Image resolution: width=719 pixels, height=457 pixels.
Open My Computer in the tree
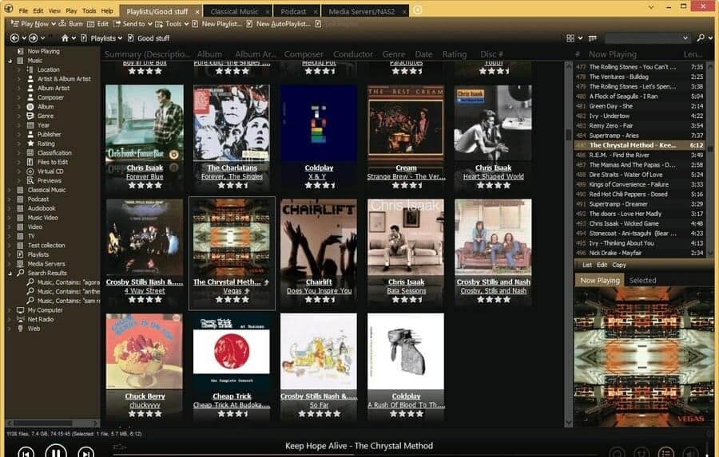click(x=40, y=310)
